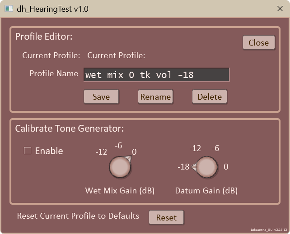Click the 0 mark on Wet Mix knob
290x234 pixels.
point(134,152)
